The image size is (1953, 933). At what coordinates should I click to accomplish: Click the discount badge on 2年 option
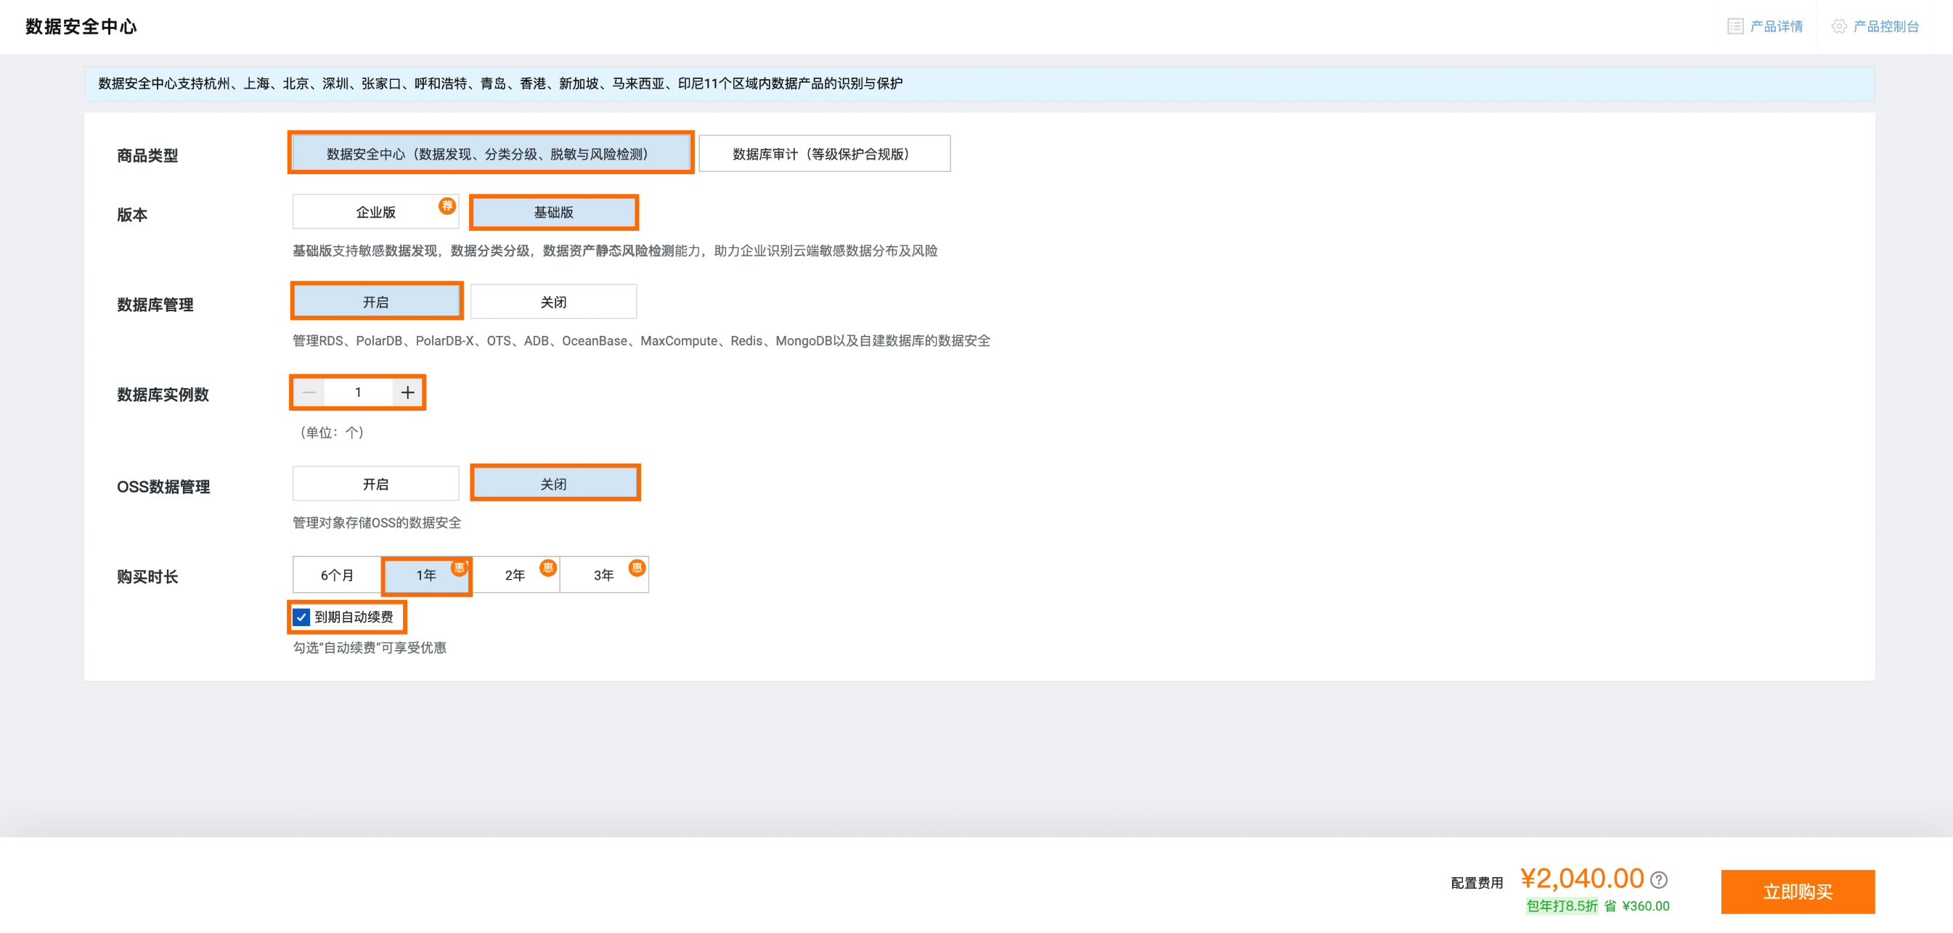coord(548,567)
